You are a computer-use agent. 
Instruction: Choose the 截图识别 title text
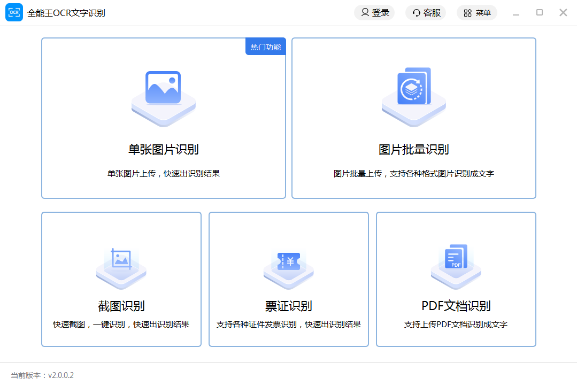[x=121, y=306]
